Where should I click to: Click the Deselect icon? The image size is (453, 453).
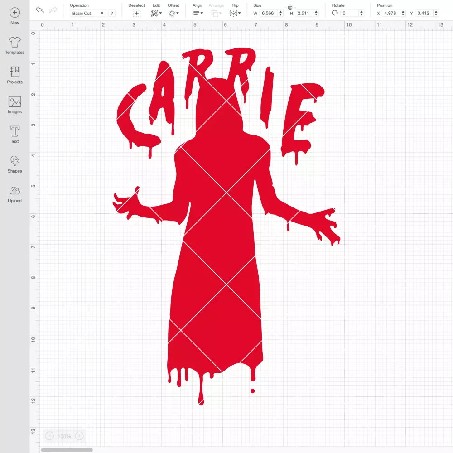137,13
